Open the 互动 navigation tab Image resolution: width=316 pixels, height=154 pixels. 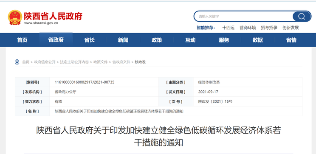pos(190,40)
